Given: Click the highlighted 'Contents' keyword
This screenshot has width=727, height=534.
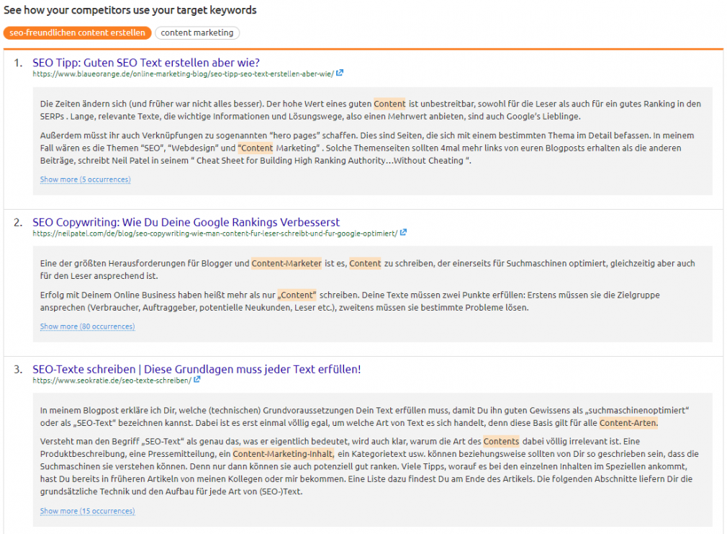Looking at the screenshot, I should 501,442.
